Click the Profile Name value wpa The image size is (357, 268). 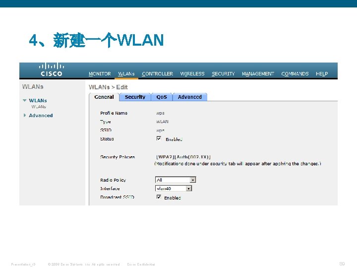[x=160, y=113]
